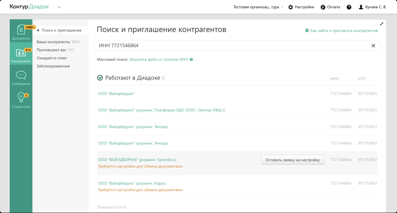Click Требуется настройка text under Synerdocs
The height and width of the screenshot is (213, 397).
click(140, 166)
